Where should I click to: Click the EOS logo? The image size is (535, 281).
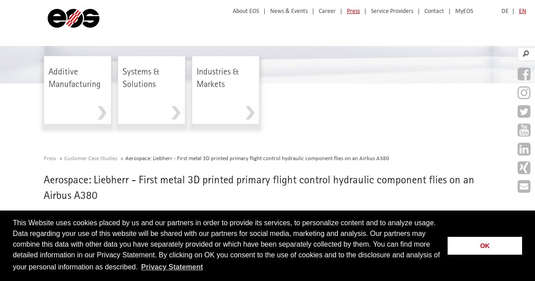[74, 18]
